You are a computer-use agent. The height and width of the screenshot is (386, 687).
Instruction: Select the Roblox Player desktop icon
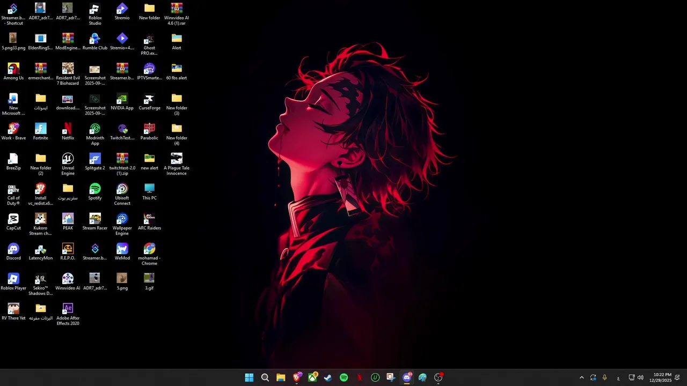tap(13, 282)
